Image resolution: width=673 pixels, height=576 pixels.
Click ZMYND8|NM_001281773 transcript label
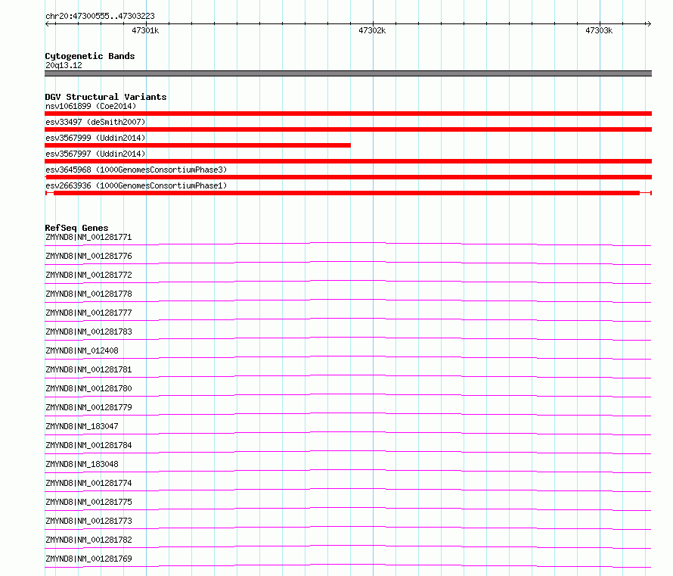88,521
